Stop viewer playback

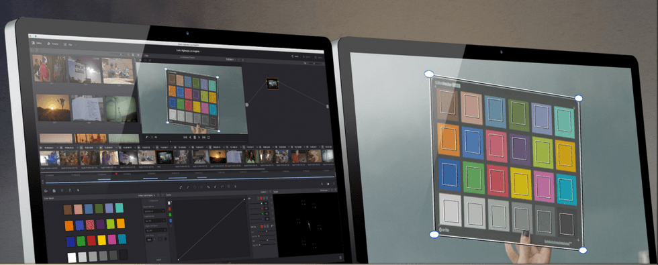[x=195, y=138]
